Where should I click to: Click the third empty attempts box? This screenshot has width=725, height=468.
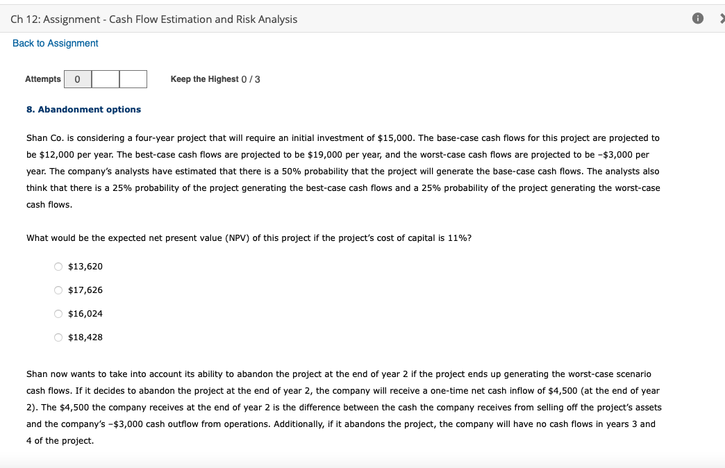(x=133, y=78)
